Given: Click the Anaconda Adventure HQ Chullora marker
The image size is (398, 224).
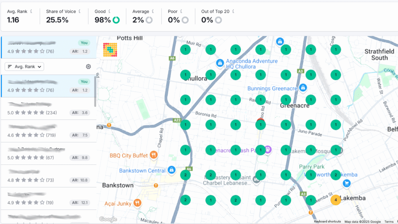Looking at the screenshot, I should click(220, 63).
